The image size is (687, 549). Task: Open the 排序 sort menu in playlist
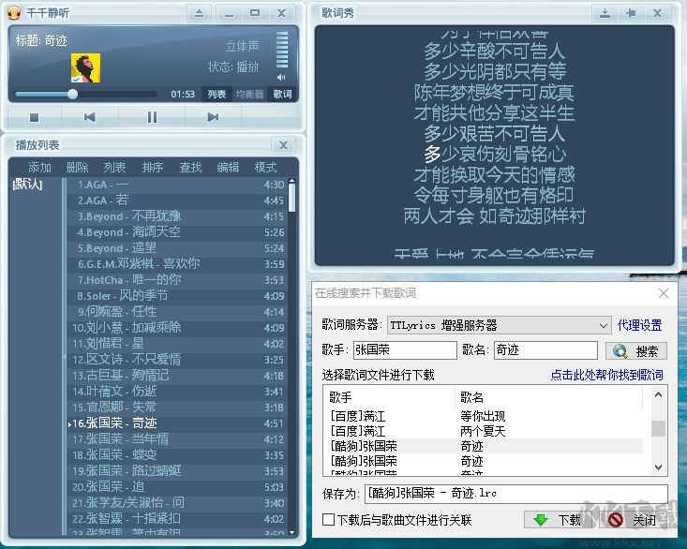(152, 168)
